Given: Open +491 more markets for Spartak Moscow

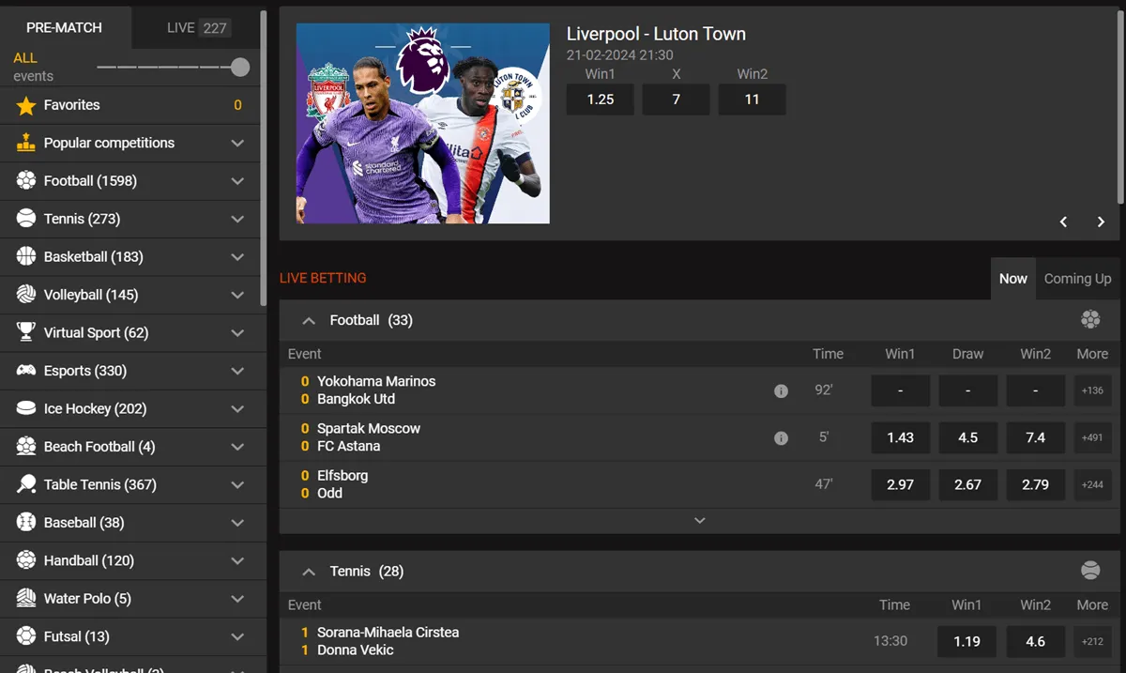Looking at the screenshot, I should click(1092, 437).
